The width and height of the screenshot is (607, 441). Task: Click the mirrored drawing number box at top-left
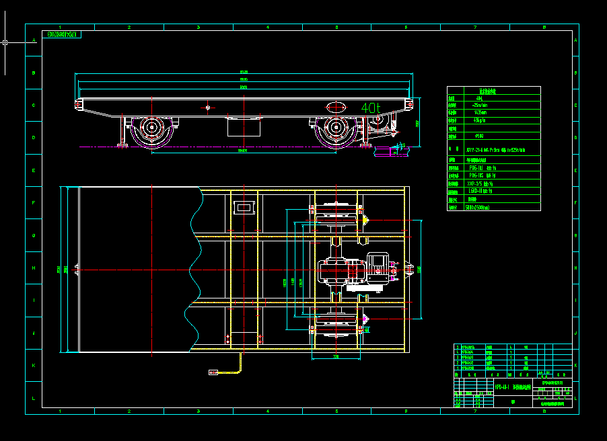click(x=61, y=34)
